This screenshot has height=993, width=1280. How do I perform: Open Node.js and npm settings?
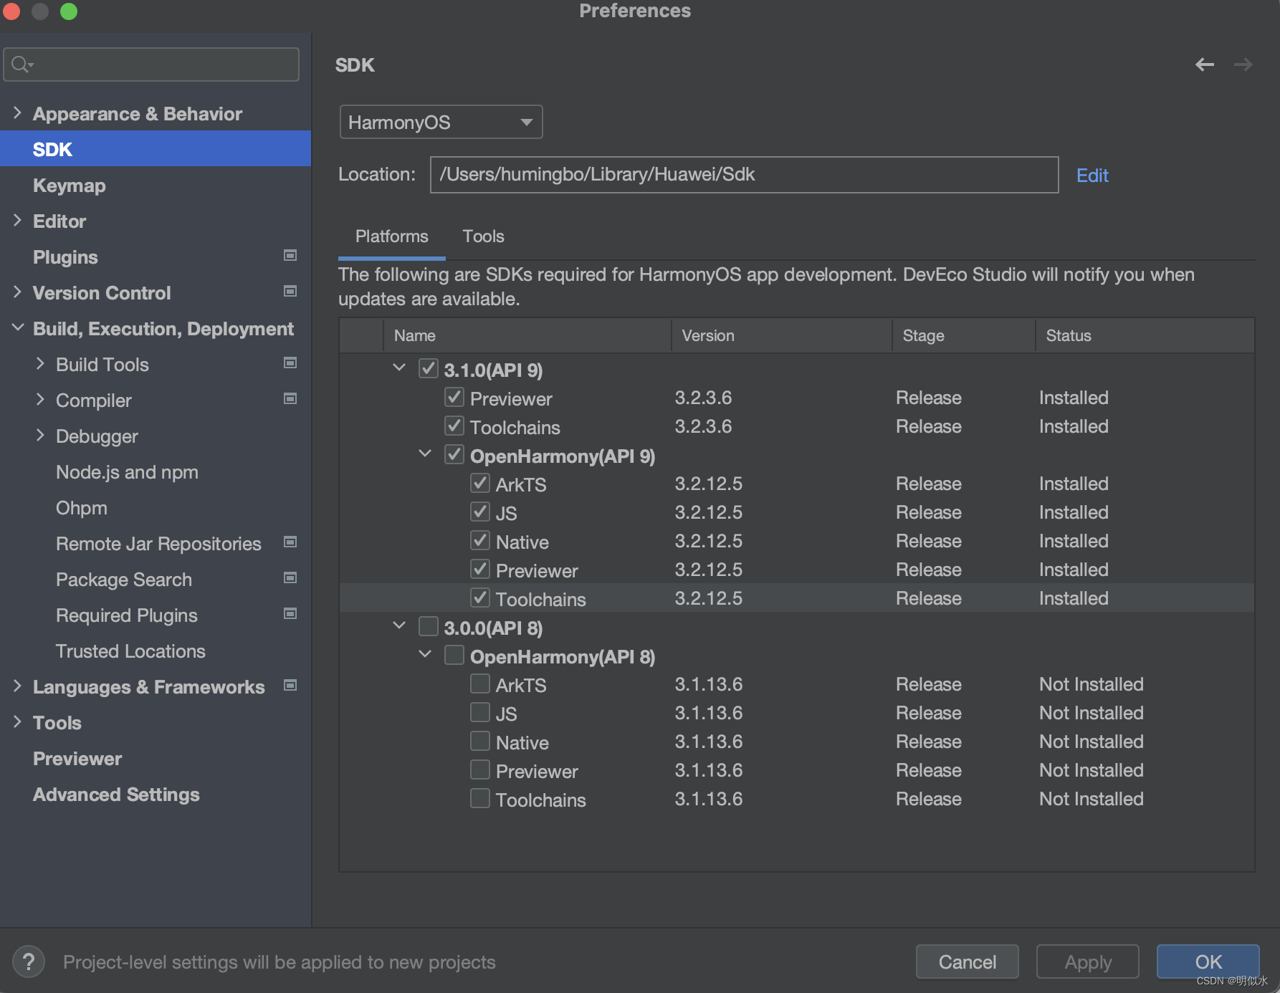click(127, 472)
